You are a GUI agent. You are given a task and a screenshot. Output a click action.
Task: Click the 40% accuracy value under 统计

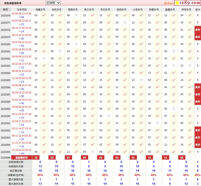click(197, 175)
